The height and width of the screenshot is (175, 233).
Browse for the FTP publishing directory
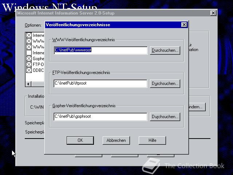coord(165,83)
